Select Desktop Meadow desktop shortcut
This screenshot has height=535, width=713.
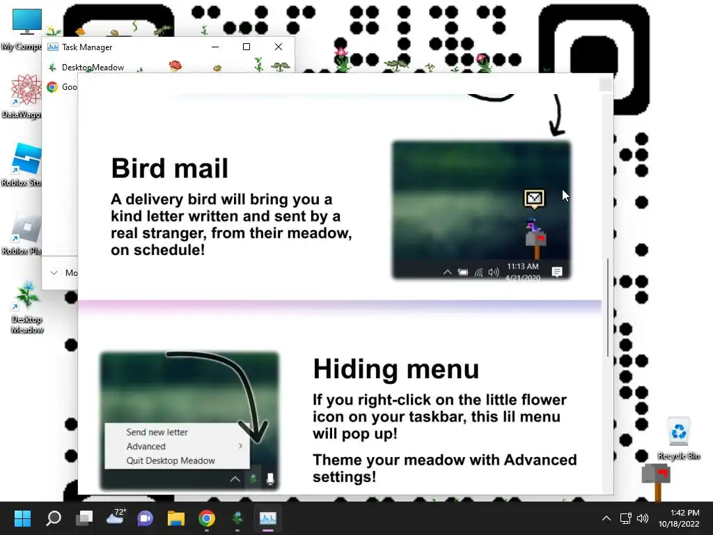[x=27, y=307]
